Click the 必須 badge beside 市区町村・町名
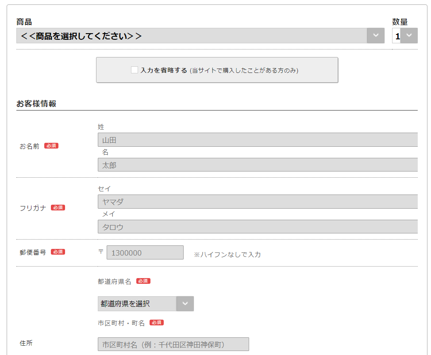This screenshot has height=355, width=431. [x=157, y=323]
